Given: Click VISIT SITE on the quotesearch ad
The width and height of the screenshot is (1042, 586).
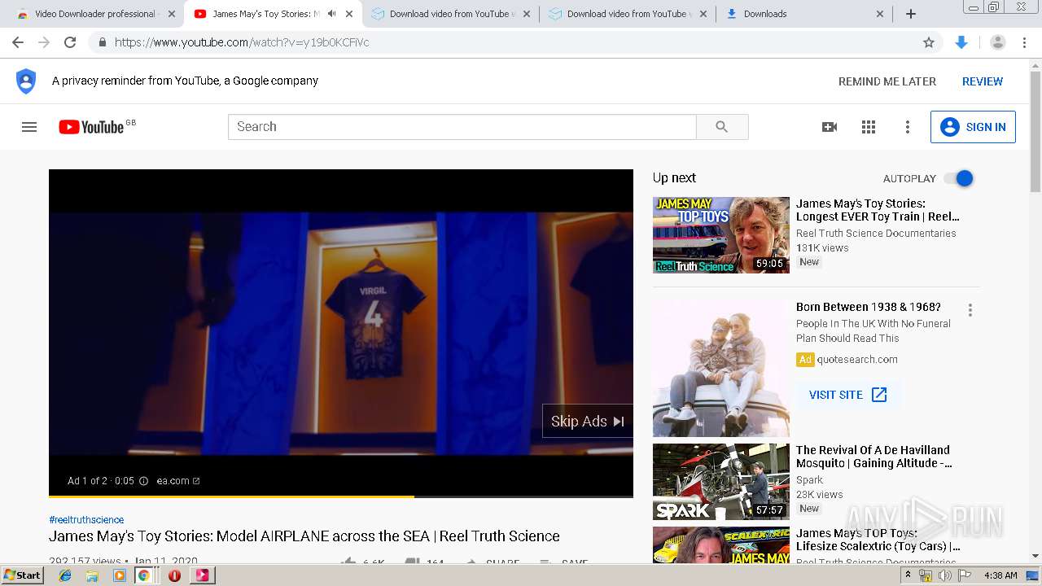Looking at the screenshot, I should [x=847, y=395].
